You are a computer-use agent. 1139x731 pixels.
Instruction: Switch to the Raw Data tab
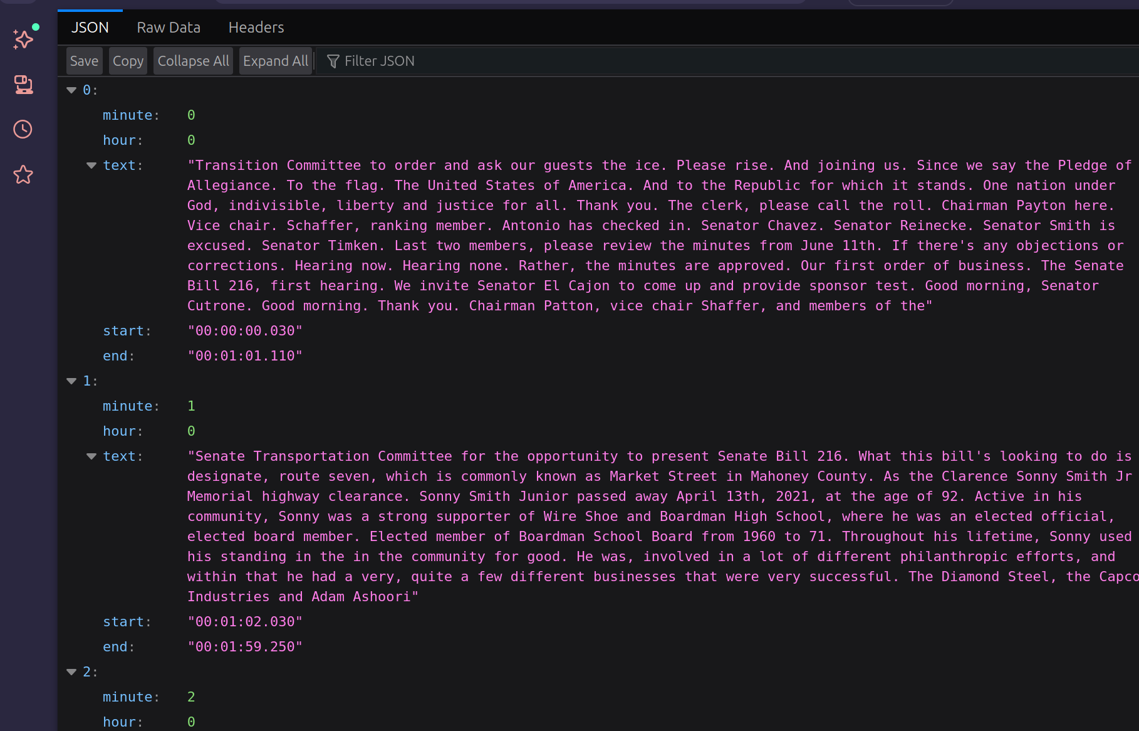(x=169, y=28)
